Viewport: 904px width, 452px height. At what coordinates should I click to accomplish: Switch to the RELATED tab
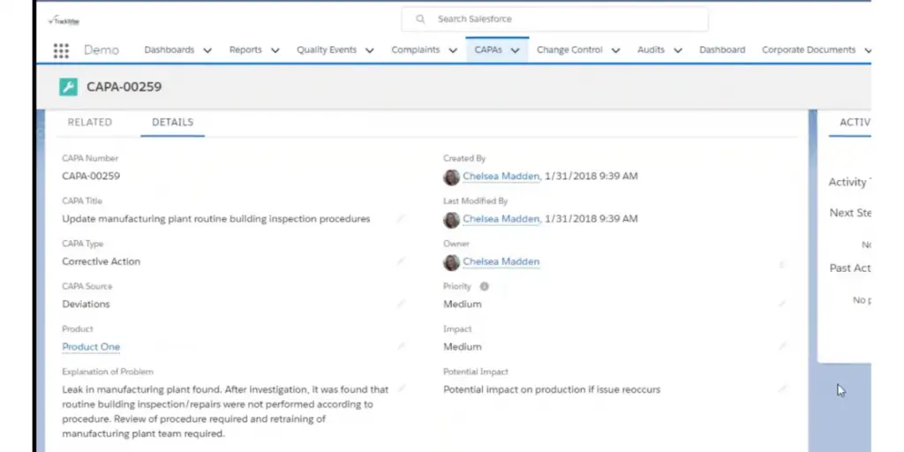(x=90, y=122)
